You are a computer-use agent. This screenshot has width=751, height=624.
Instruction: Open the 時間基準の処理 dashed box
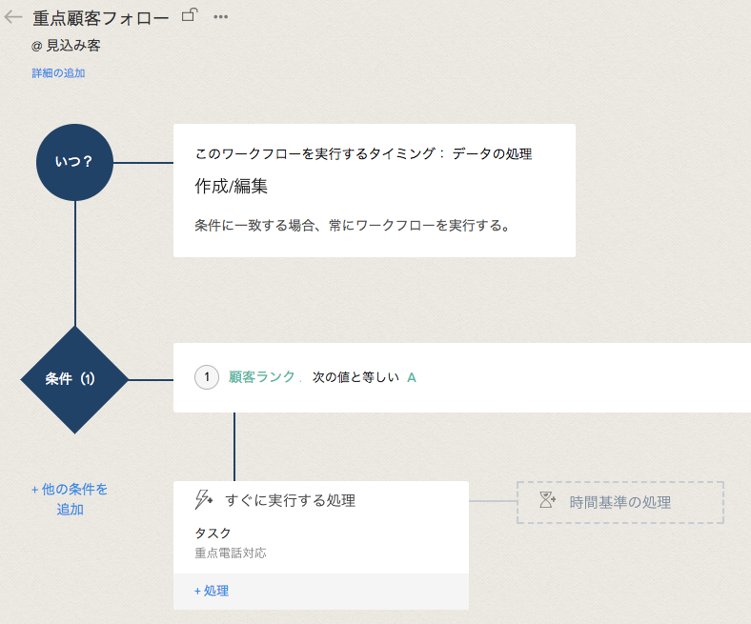click(x=620, y=502)
